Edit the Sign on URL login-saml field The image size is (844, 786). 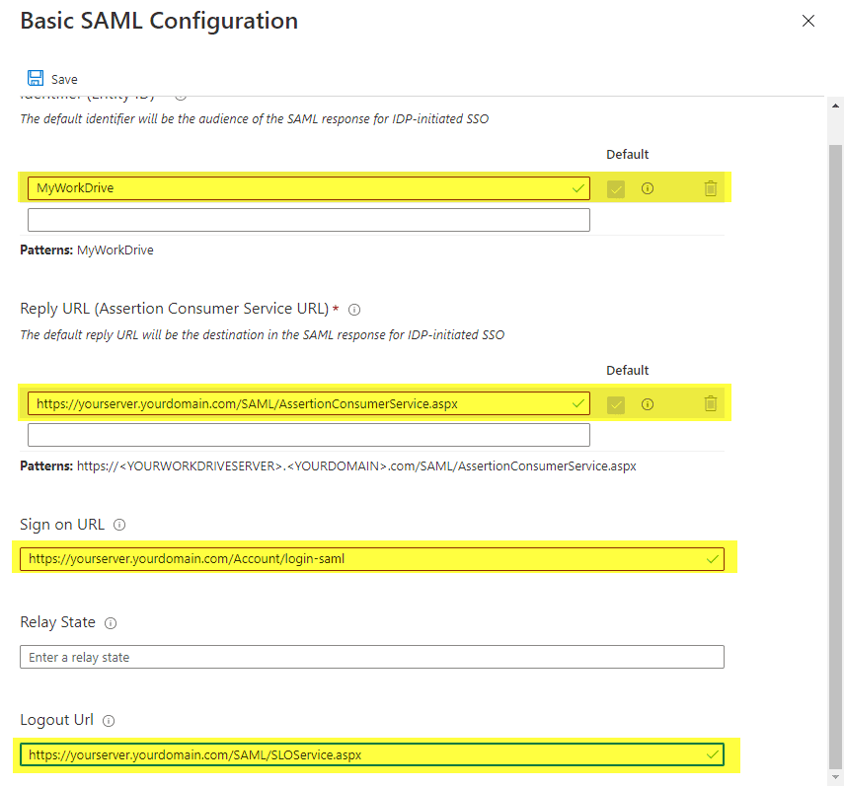pos(365,559)
